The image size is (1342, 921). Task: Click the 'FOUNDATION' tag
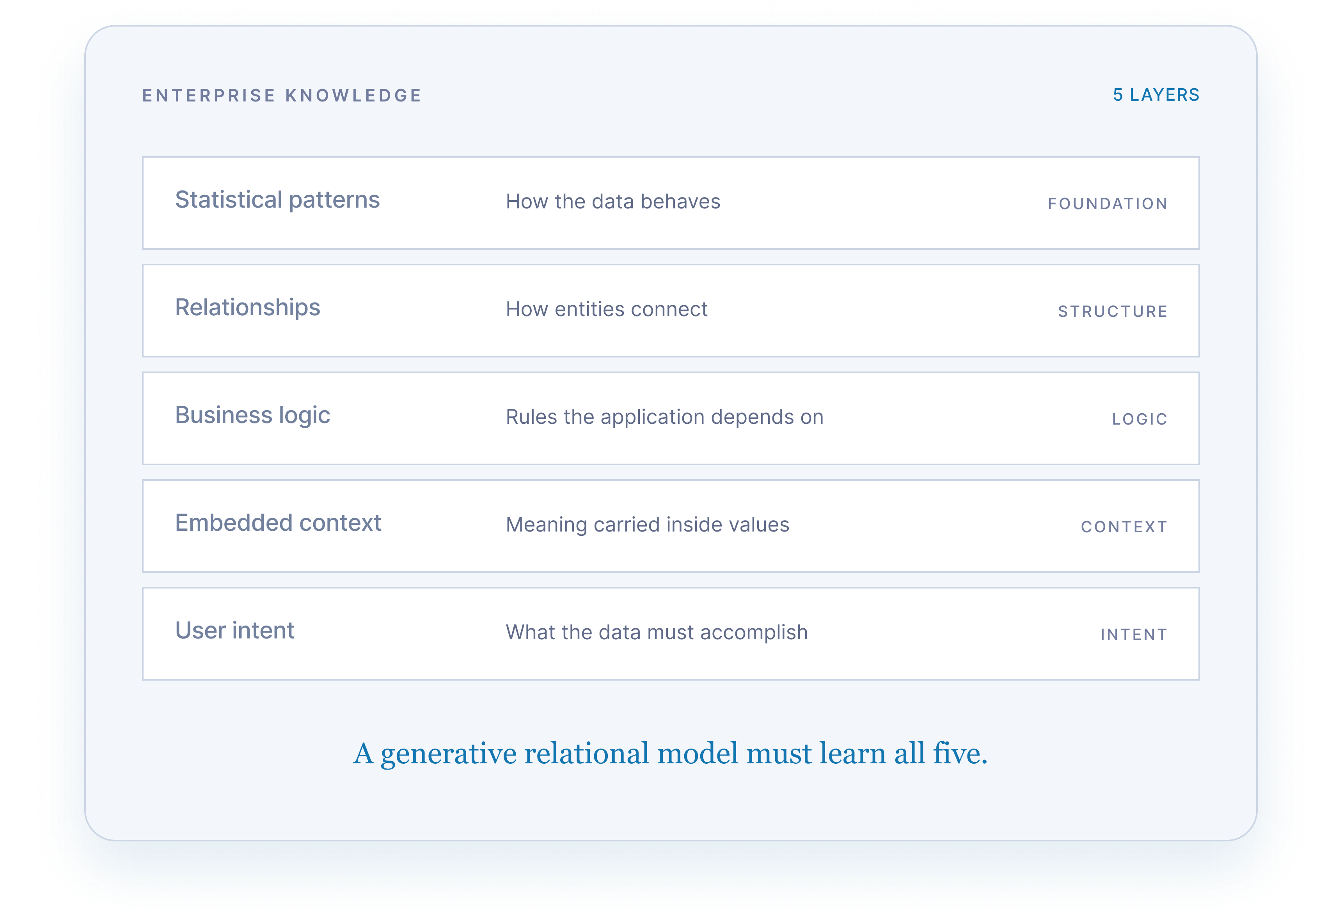click(x=1108, y=203)
